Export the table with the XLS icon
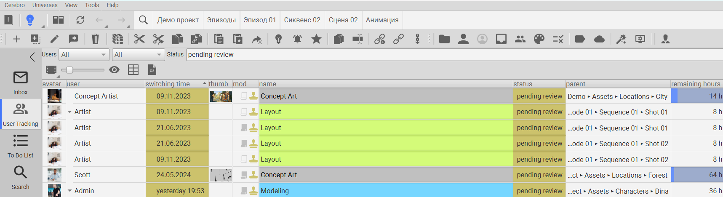This screenshot has height=197, width=723. (152, 70)
